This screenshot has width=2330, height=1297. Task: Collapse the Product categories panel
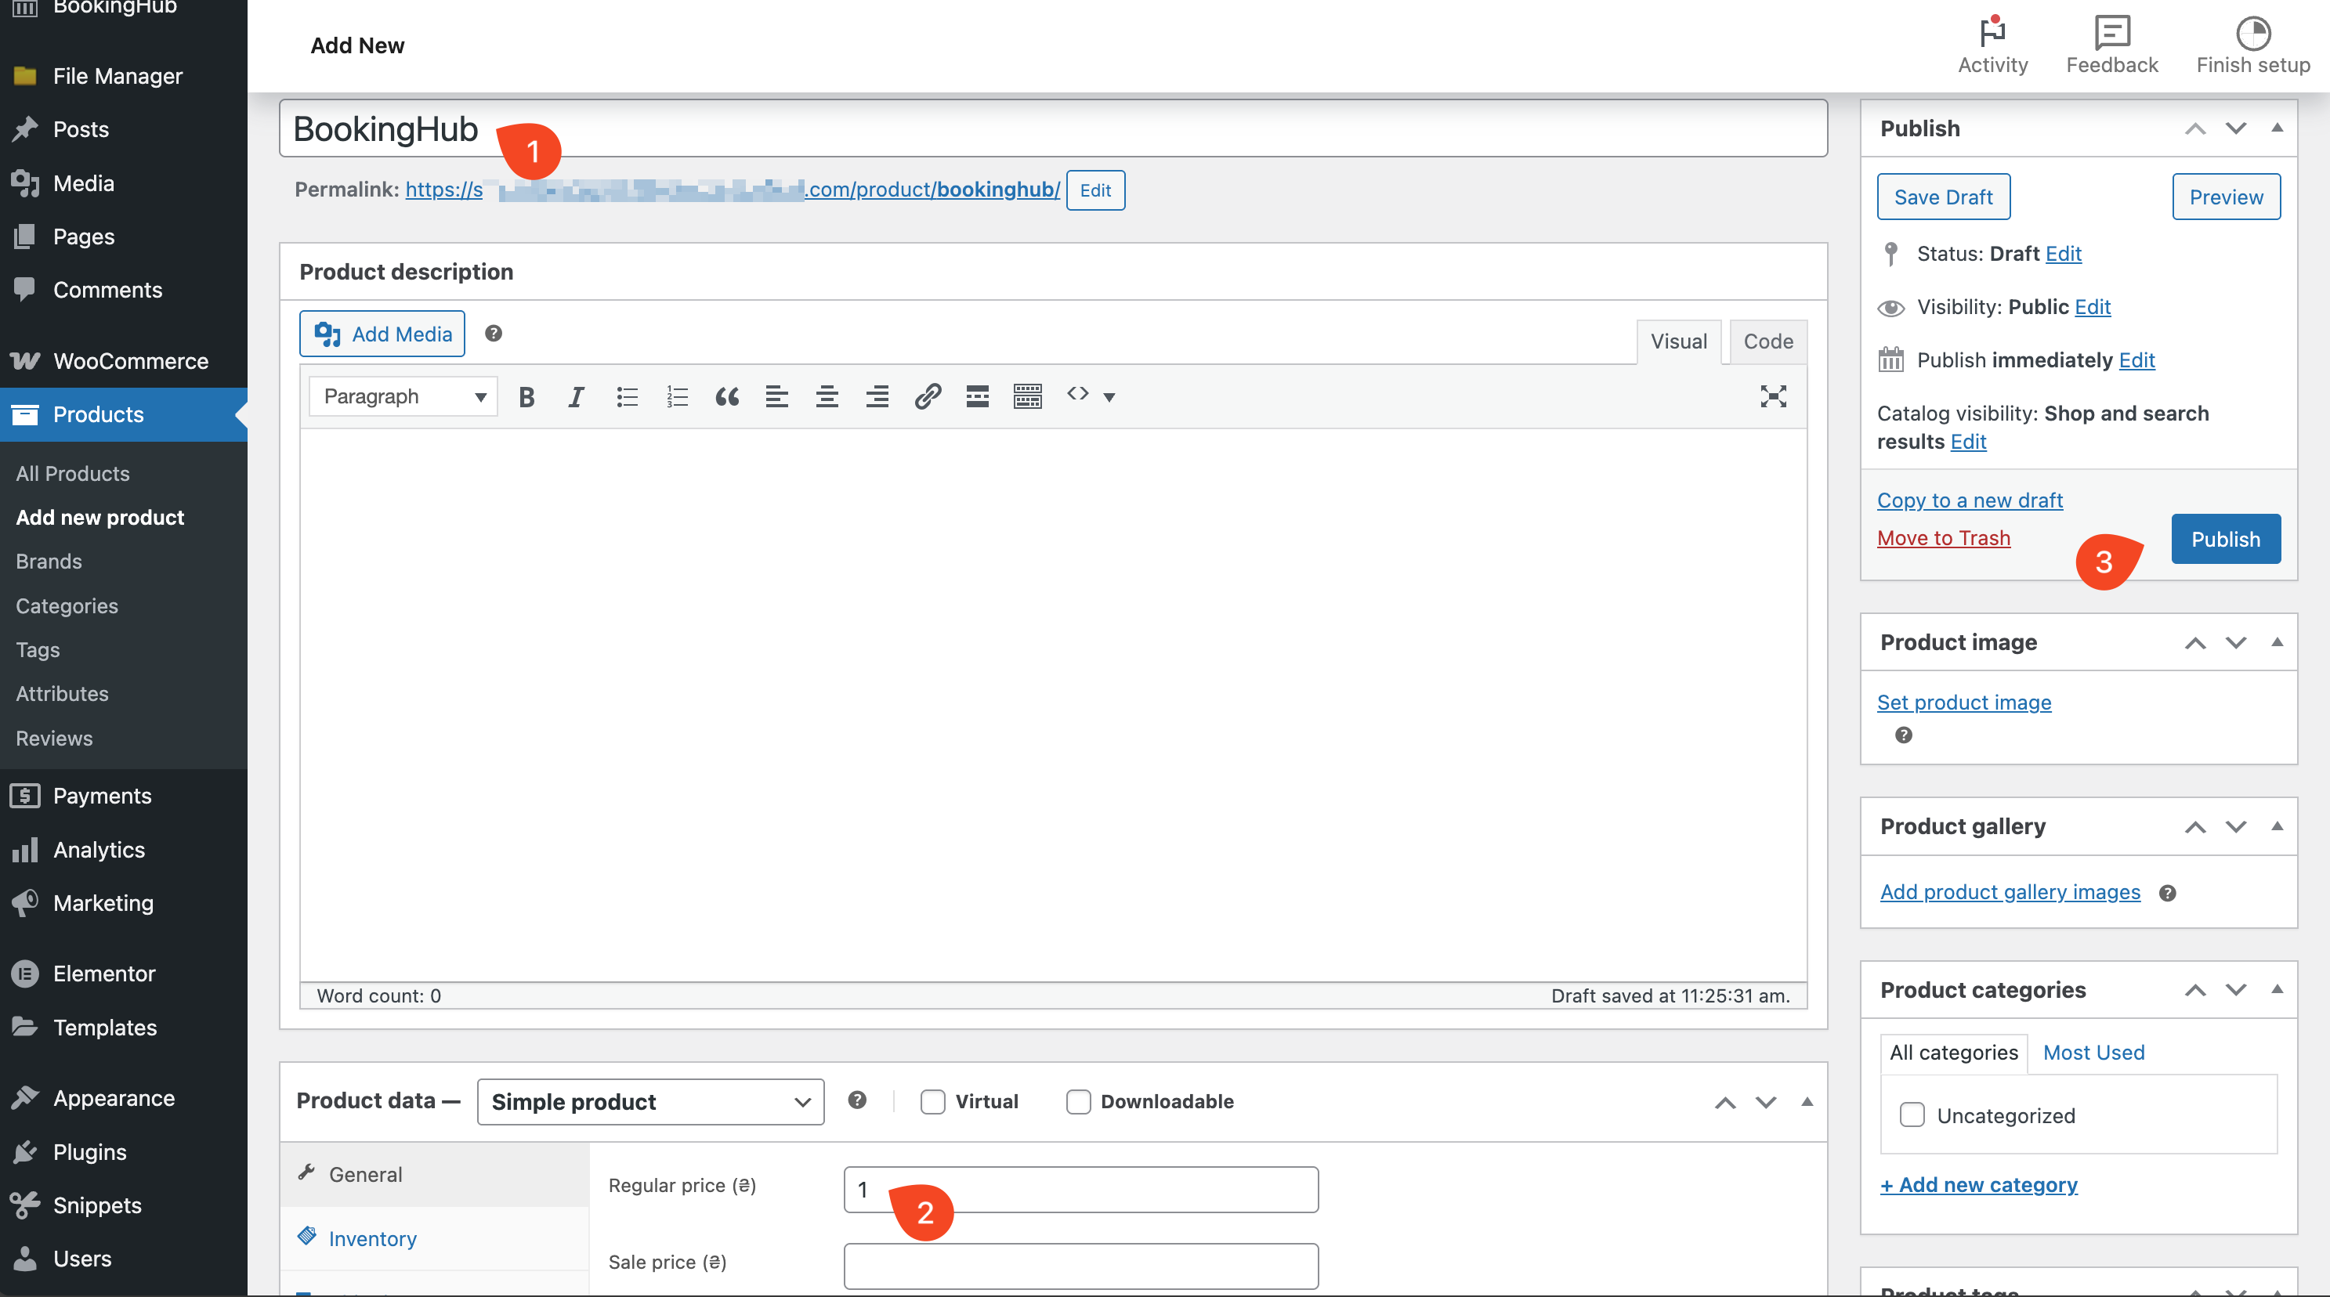(2277, 989)
